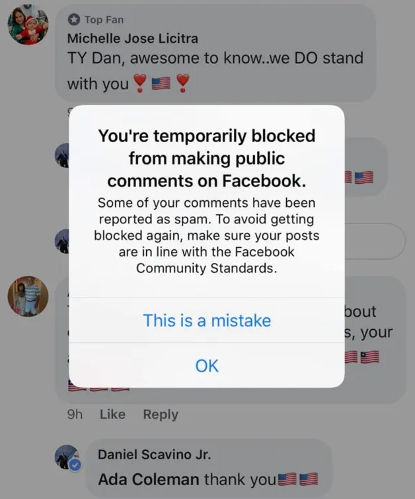
Task: Click Daniel Scavino Jr.'s verified profile avatar
Action: click(67, 457)
